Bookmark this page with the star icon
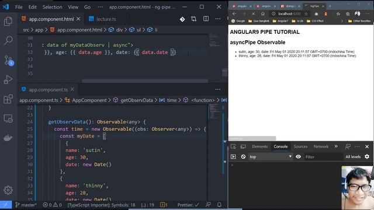Screen dimensions: 374x210 [x=306, y=14]
